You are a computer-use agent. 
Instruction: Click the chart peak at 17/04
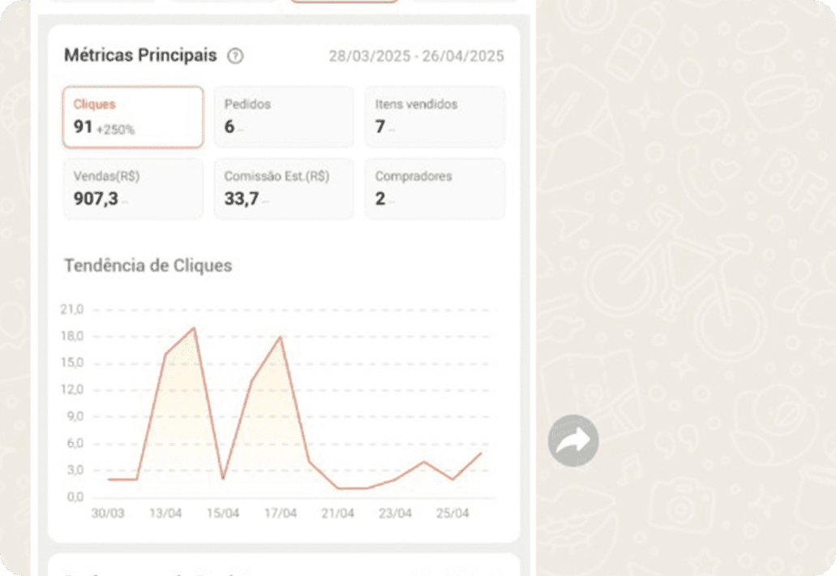coord(281,337)
